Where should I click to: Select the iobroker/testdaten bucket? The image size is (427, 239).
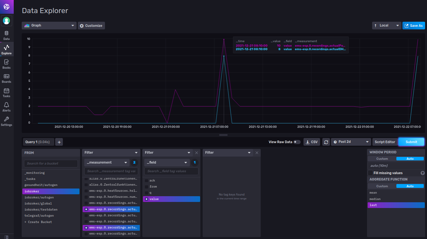pos(51,210)
